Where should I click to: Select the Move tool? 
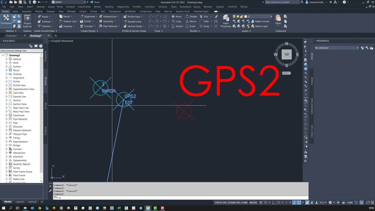[x=176, y=16]
